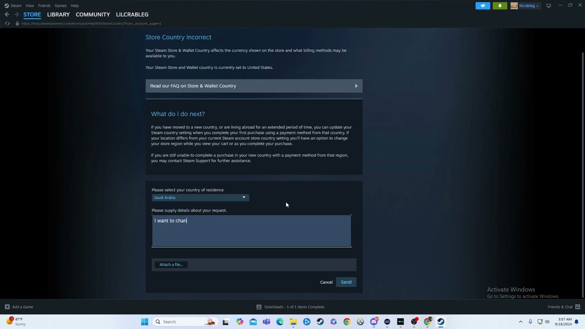This screenshot has width=585, height=329.
Task: Open Task View on taskbar
Action: (225, 322)
